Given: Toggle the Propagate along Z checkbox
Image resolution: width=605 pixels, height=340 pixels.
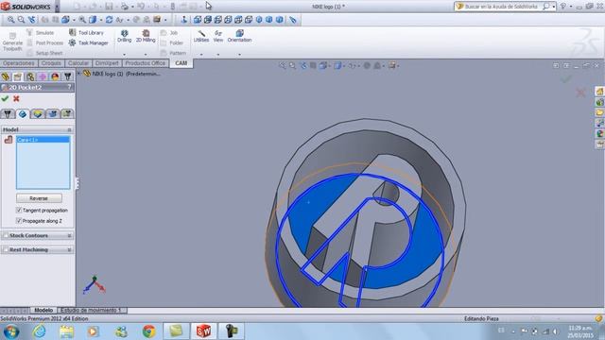Looking at the screenshot, I should 19,221.
